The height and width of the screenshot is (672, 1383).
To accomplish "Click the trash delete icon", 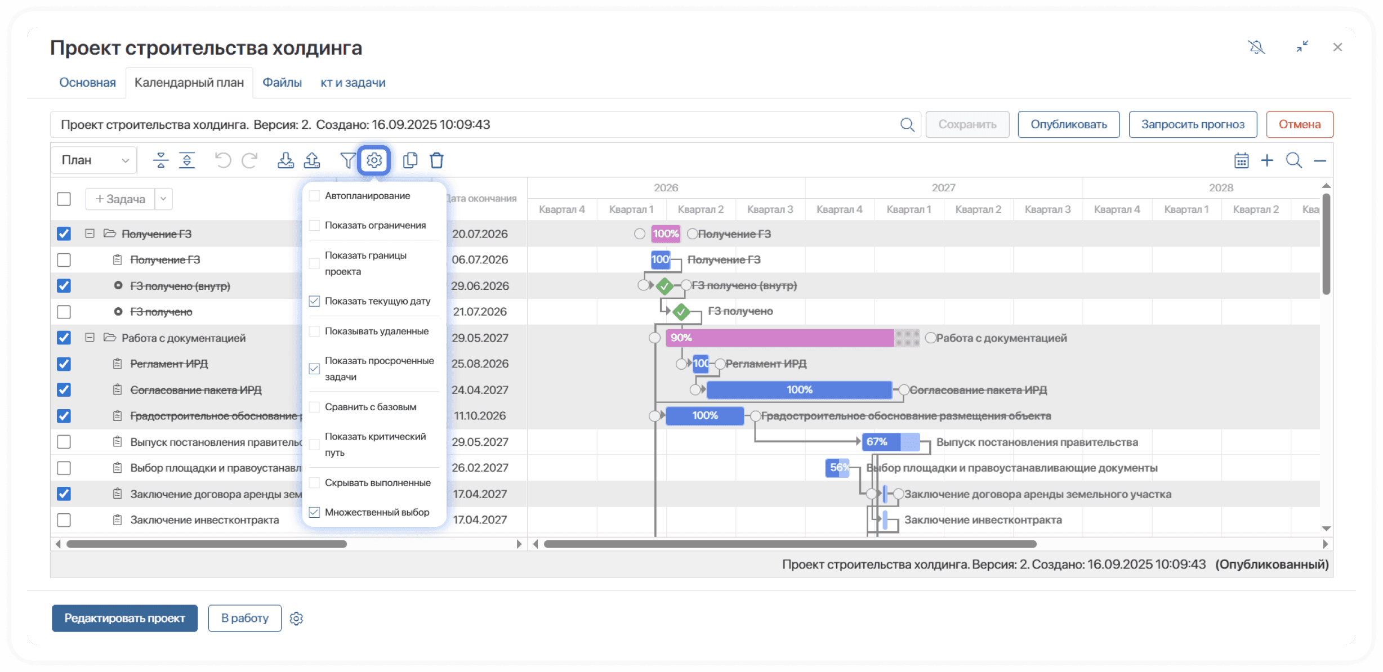I will (436, 160).
